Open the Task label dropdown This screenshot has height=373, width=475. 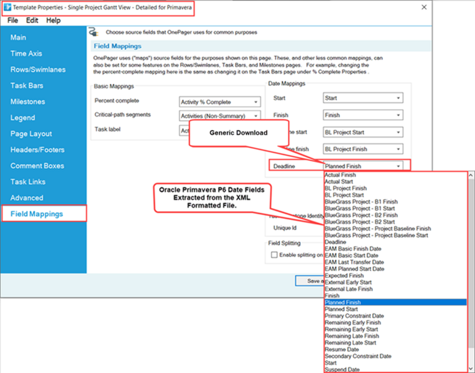pyautogui.click(x=184, y=130)
